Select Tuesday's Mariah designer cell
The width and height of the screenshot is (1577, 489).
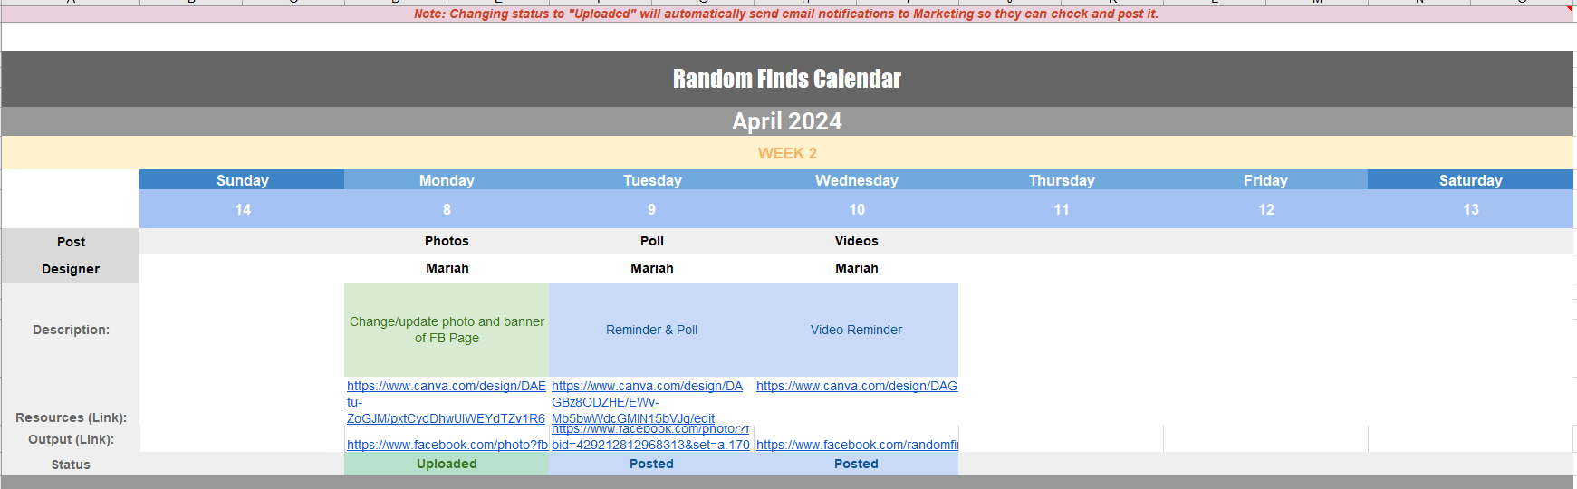(x=651, y=268)
